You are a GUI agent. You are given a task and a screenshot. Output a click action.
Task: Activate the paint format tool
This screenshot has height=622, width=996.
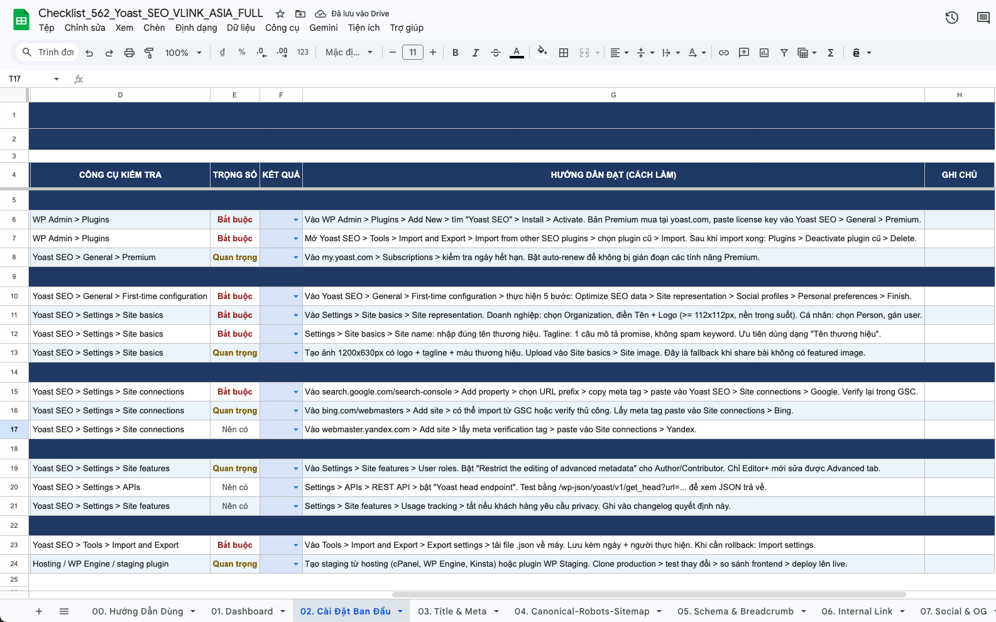pos(149,53)
